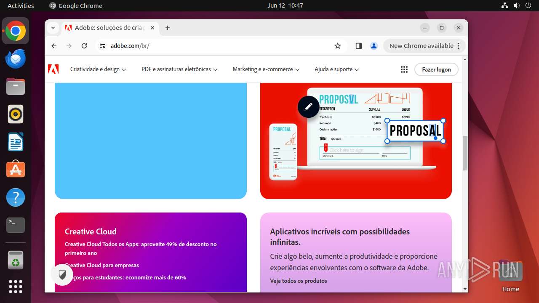Open a new tab with plus icon
The width and height of the screenshot is (539, 303).
168,28
